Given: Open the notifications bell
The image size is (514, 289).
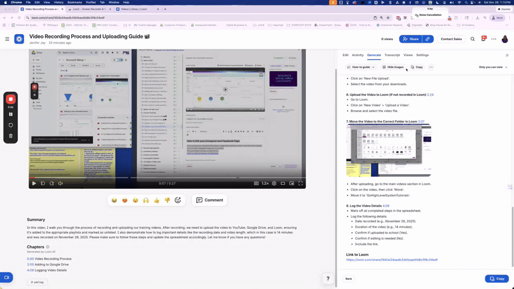Looking at the screenshot, I should [x=483, y=39].
